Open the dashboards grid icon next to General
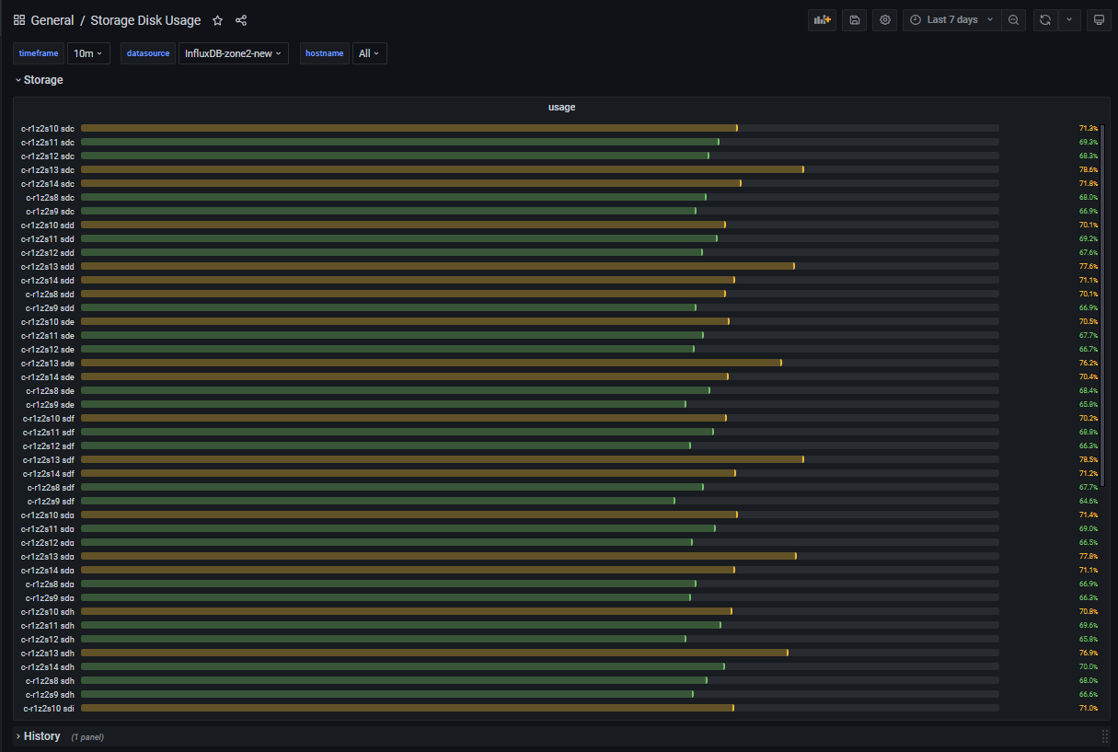 (x=19, y=20)
